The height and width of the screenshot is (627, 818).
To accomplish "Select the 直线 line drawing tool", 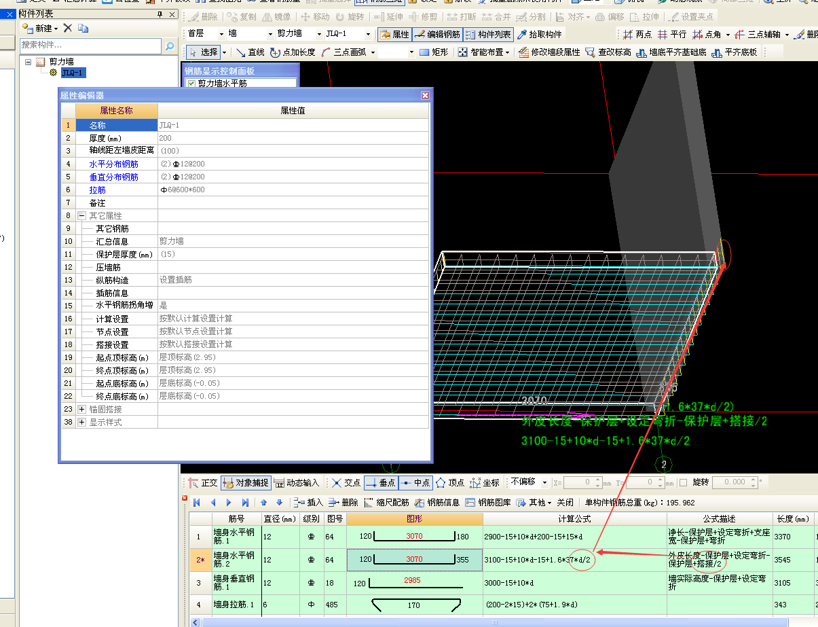I will pos(250,52).
